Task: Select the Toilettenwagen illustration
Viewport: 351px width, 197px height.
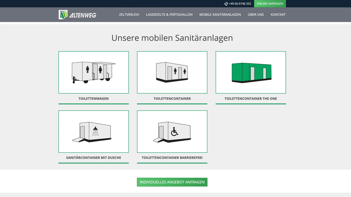Action: [x=93, y=72]
